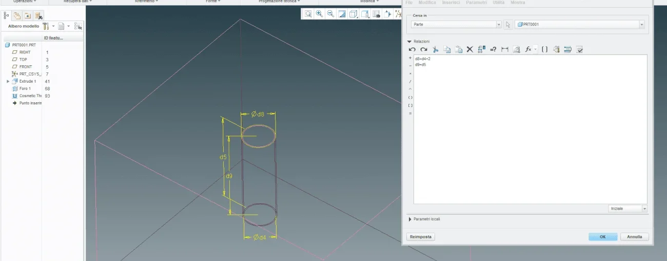The width and height of the screenshot is (667, 261).
Task: Insert the division slash operator
Action: (x=410, y=81)
